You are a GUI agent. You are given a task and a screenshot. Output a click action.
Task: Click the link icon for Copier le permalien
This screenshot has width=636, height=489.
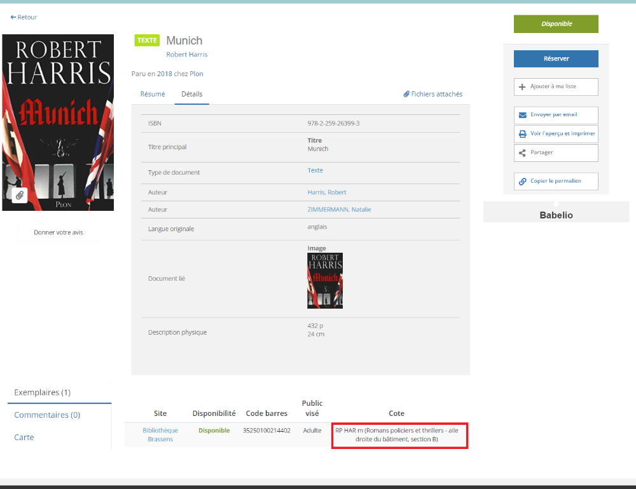[522, 181]
